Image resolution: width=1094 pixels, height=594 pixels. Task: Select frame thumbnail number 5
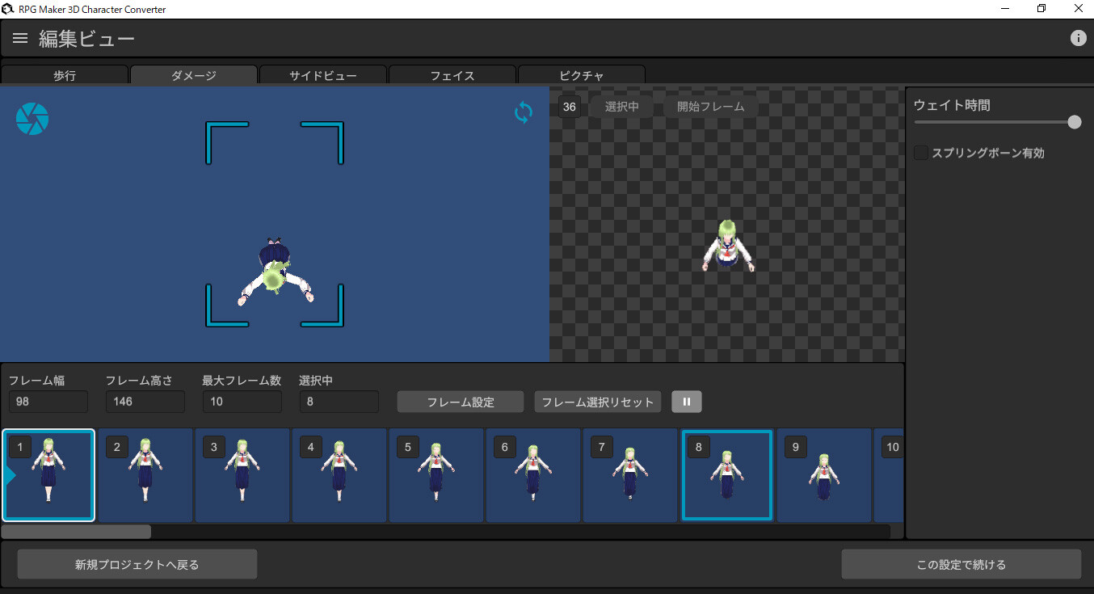pos(436,475)
